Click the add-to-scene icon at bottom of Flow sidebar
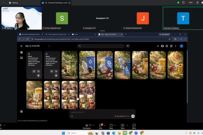Screen dimensions: 203x135 point(22,111)
